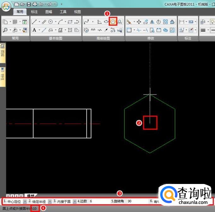The image size is (215, 212).
Task: Click the 边数 input field
Action: (x=98, y=201)
